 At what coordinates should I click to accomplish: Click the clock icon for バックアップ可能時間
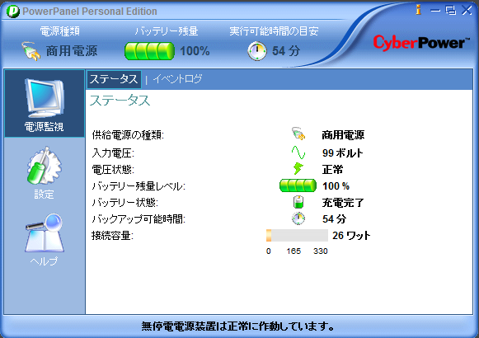click(x=298, y=218)
